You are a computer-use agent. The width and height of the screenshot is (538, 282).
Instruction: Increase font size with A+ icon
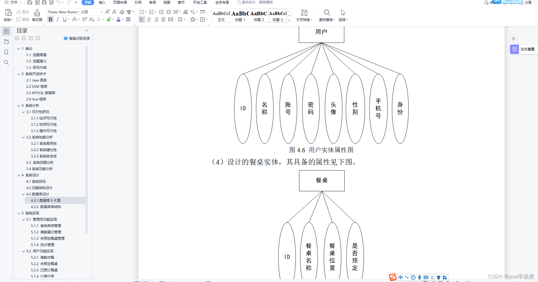point(107,12)
